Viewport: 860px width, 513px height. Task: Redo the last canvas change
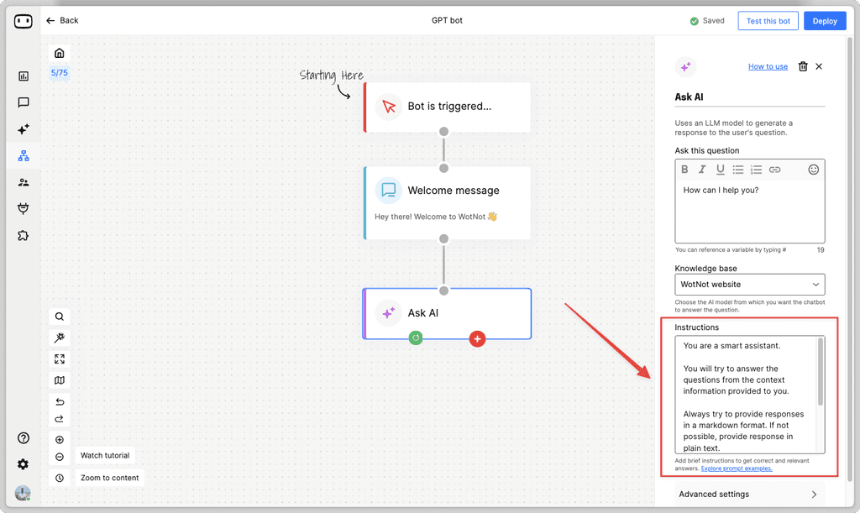pyautogui.click(x=59, y=419)
